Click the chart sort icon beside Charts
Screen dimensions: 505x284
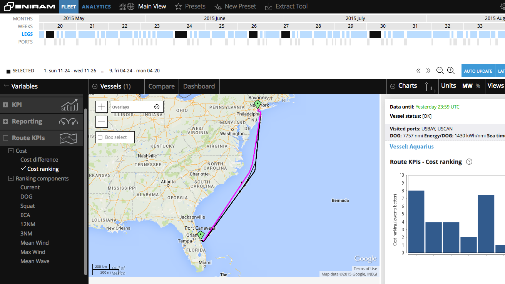[431, 88]
